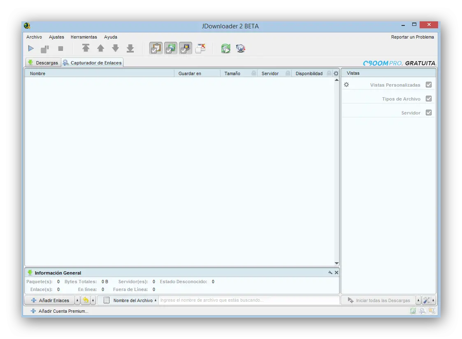Open the Nombre del Archivo search filter dropdown
Image resolution: width=462 pixels, height=339 pixels.
tap(135, 300)
